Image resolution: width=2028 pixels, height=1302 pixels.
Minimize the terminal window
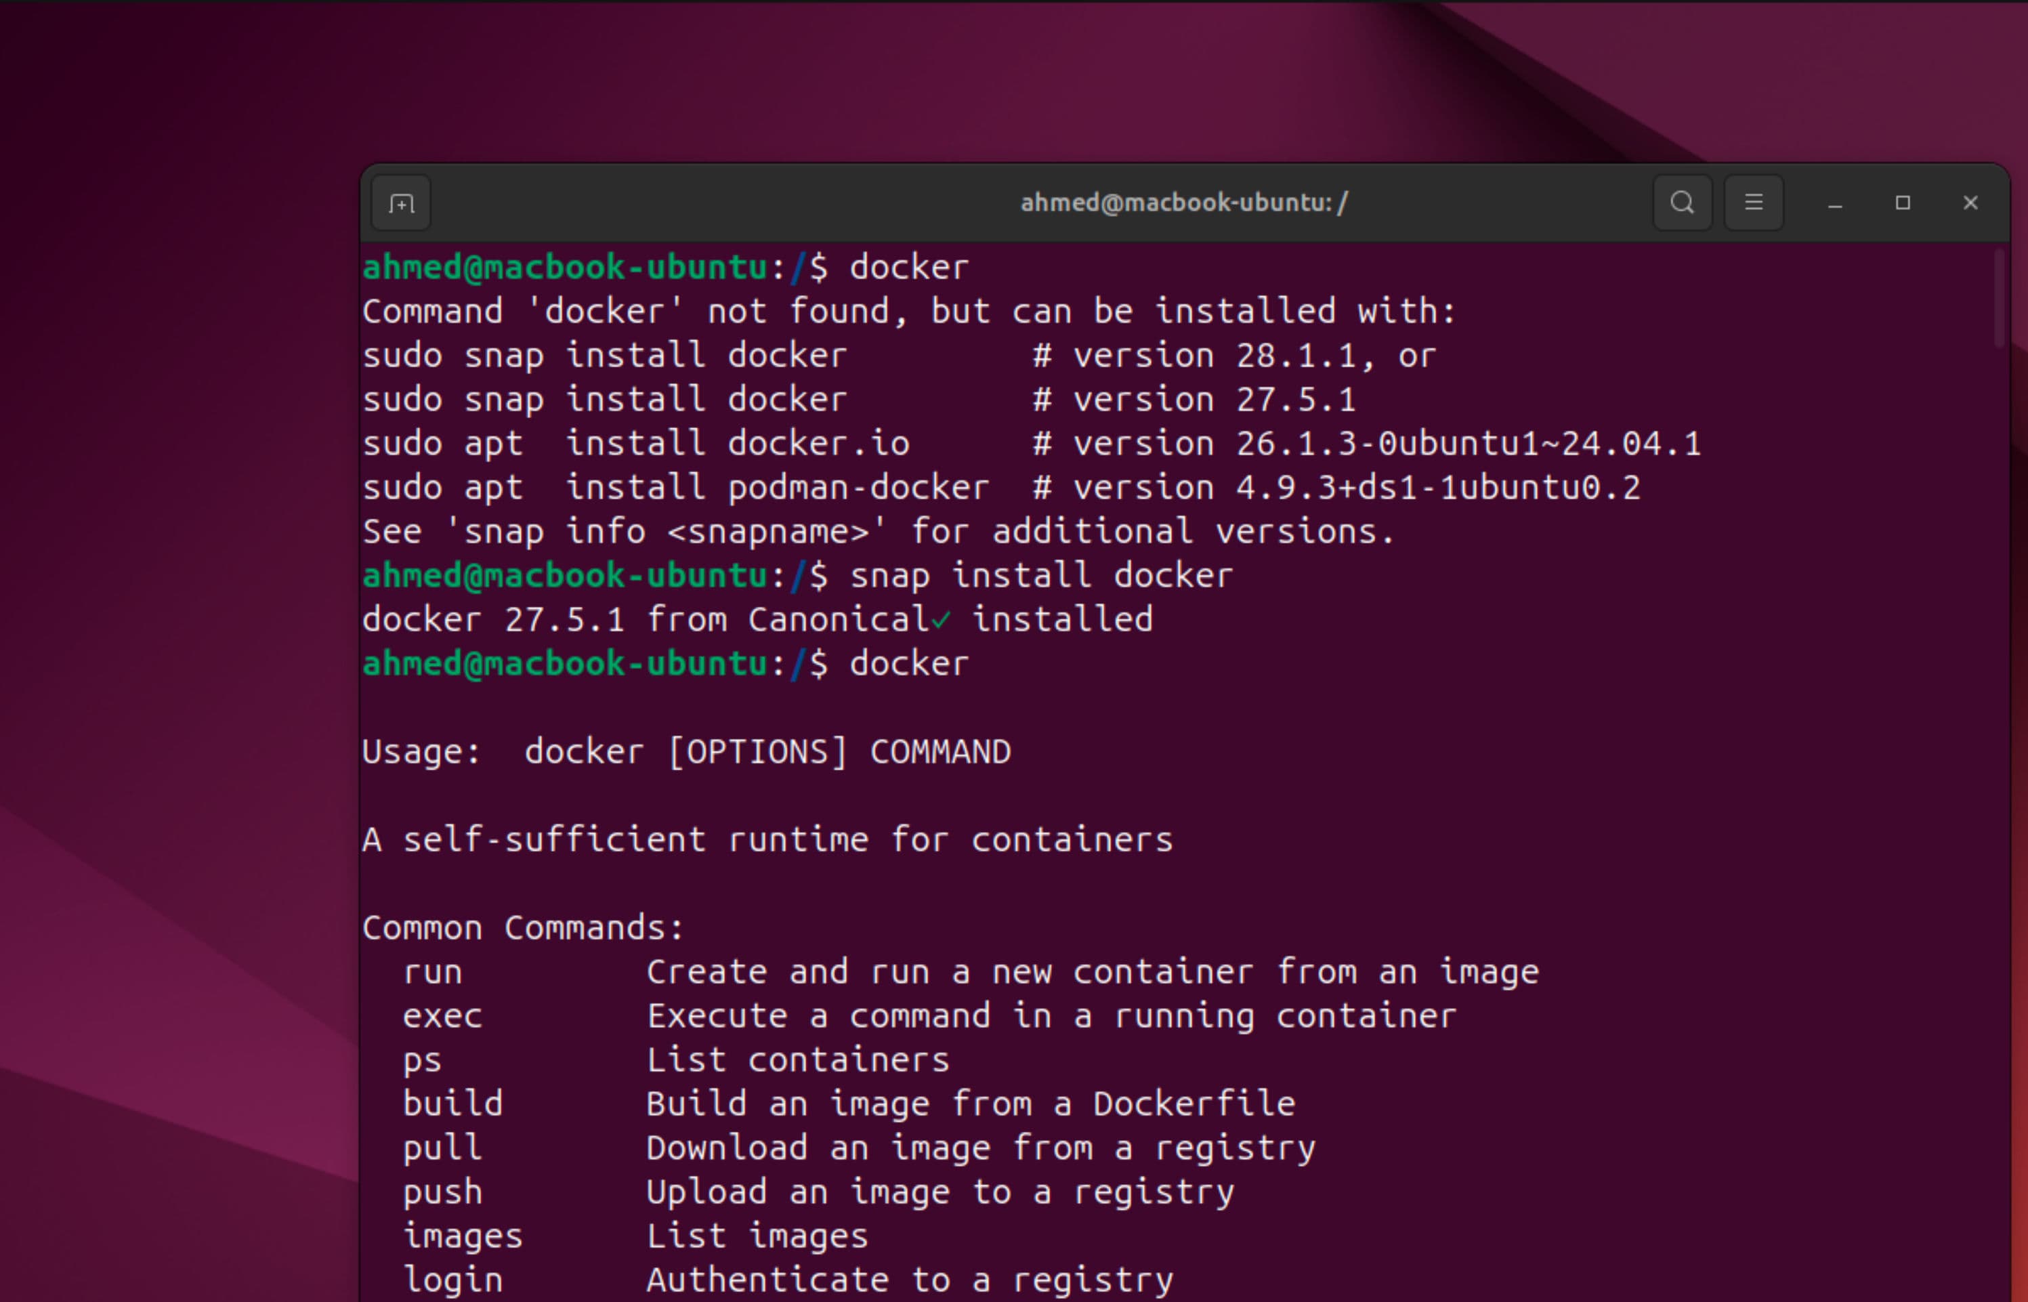click(1834, 204)
